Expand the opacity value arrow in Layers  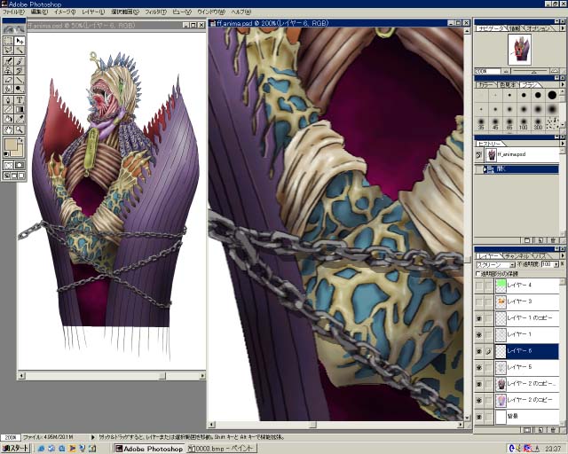(x=556, y=264)
